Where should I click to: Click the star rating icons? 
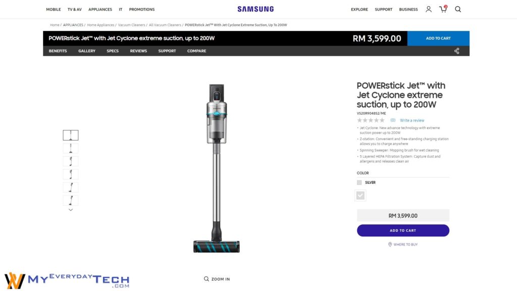(371, 120)
